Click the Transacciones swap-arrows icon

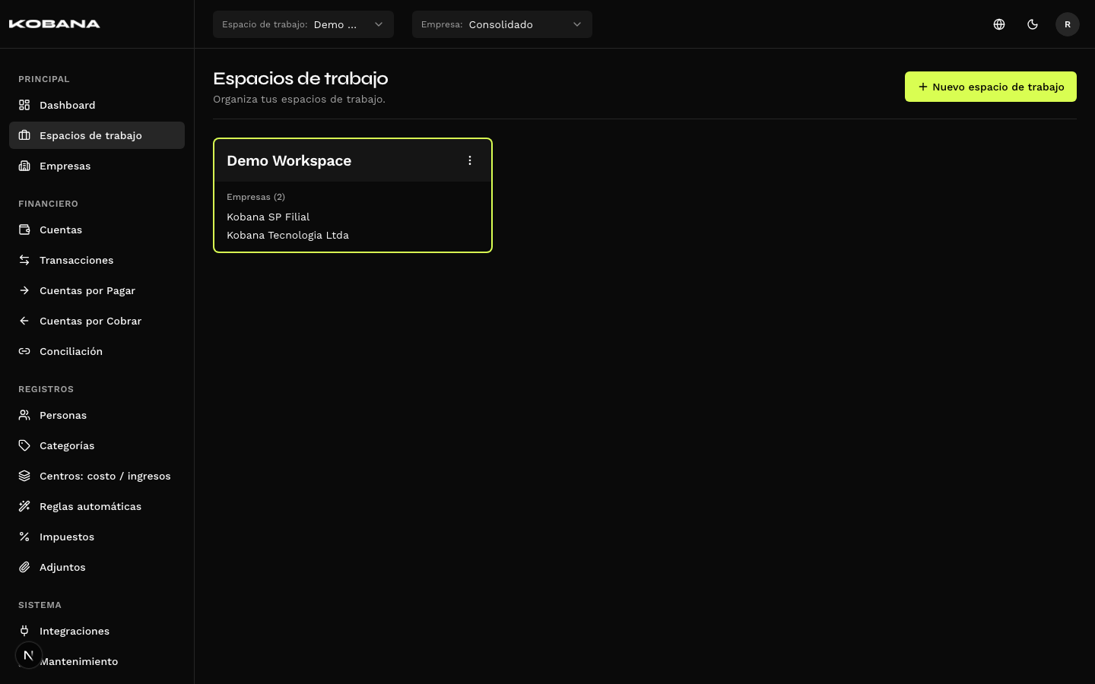pyautogui.click(x=24, y=260)
